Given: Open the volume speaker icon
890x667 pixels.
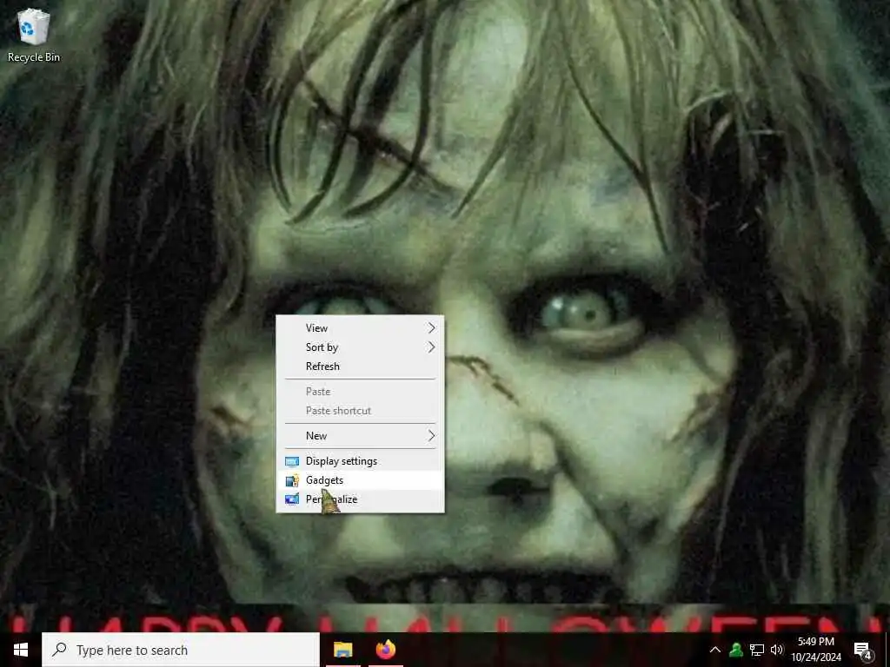Looking at the screenshot, I should 776,650.
